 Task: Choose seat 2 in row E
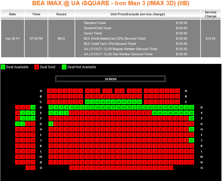pyautogui.click(x=23, y=113)
